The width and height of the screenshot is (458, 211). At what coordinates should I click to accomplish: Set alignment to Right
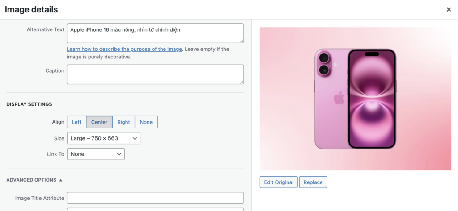tap(123, 122)
